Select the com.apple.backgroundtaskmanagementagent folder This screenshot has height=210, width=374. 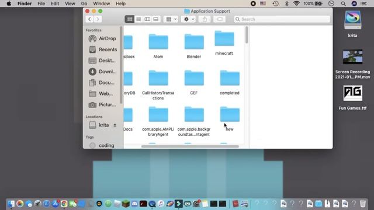[194, 114]
